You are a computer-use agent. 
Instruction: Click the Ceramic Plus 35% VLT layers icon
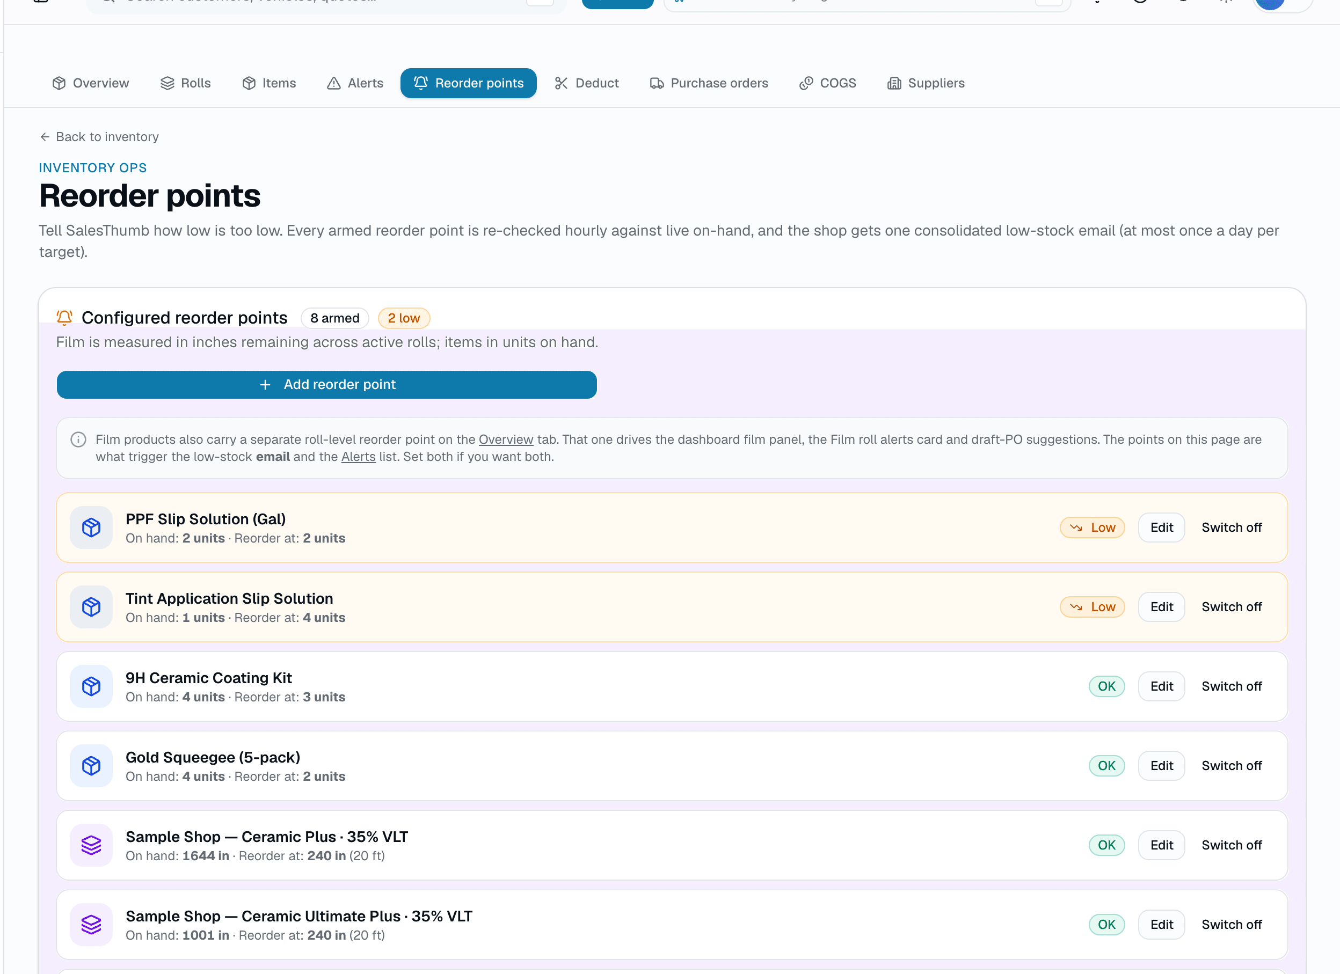(x=91, y=845)
